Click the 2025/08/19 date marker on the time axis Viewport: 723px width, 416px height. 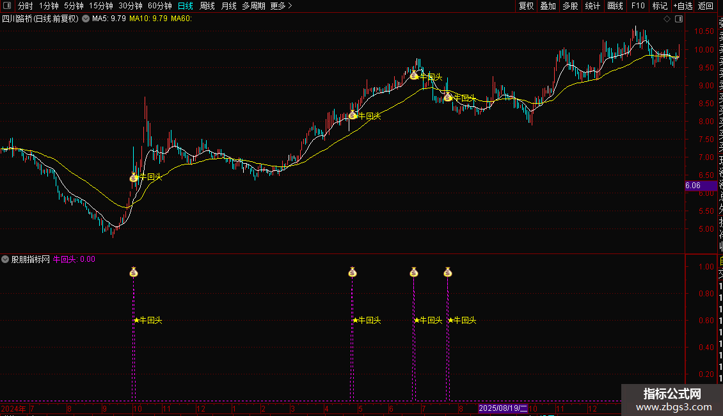click(503, 408)
